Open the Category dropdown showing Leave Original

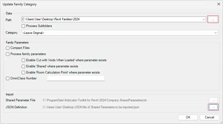(120, 33)
